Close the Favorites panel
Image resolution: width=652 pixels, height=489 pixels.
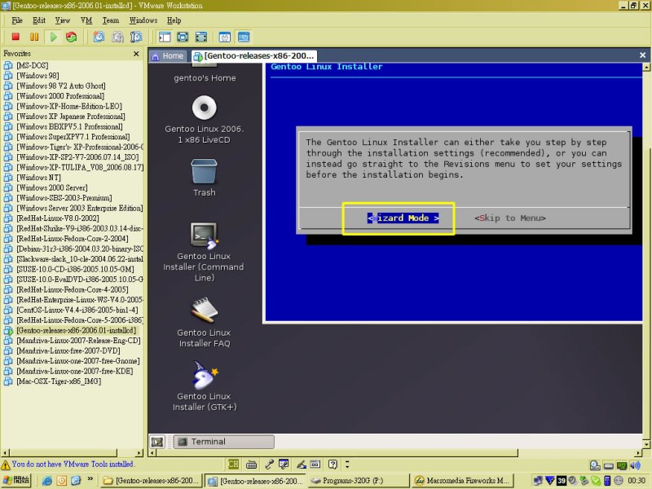[x=136, y=54]
